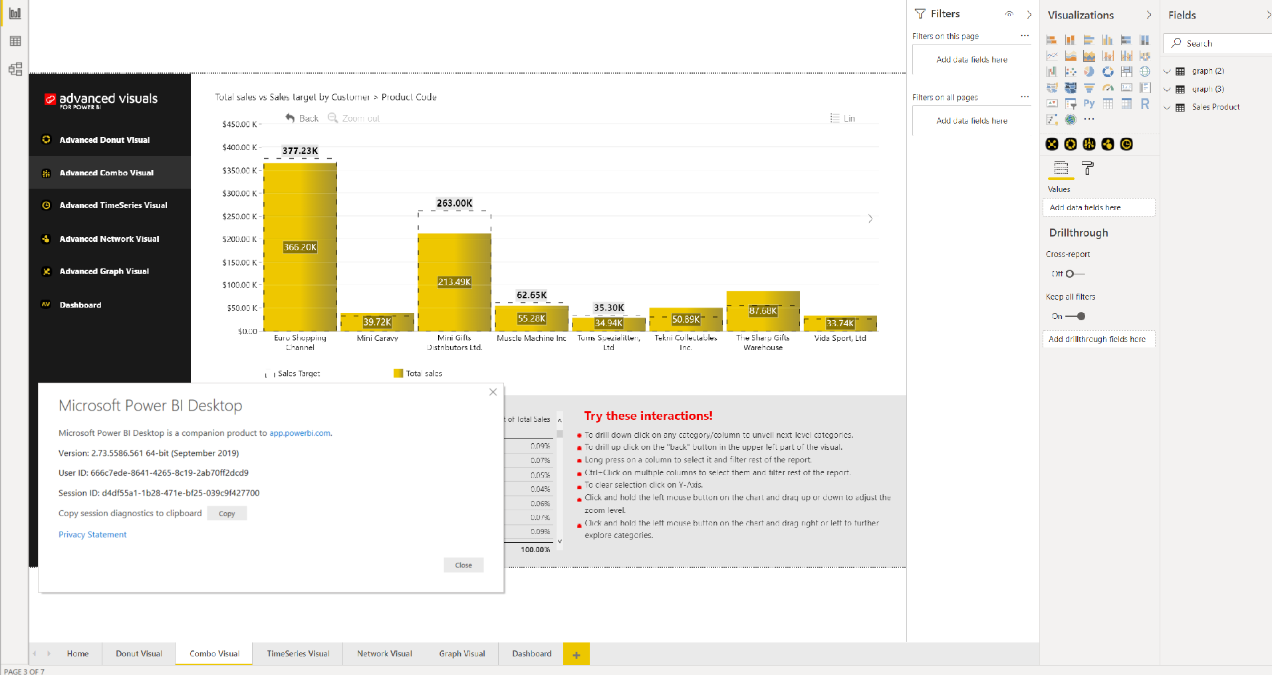Viewport: 1272px width, 675px height.
Task: Select the Treemap visualization icon
Action: click(1126, 72)
